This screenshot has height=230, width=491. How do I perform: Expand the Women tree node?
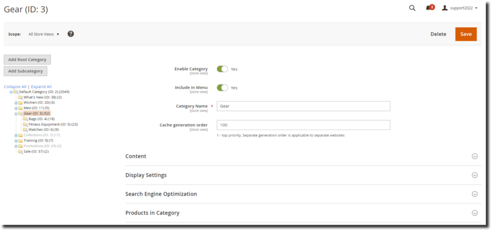pyautogui.click(x=16, y=103)
